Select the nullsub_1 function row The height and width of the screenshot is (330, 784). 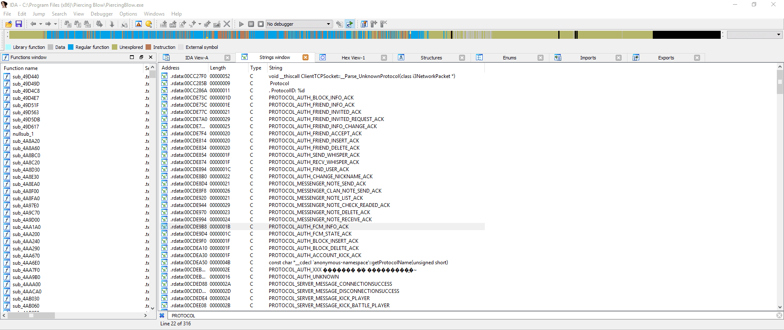point(76,134)
